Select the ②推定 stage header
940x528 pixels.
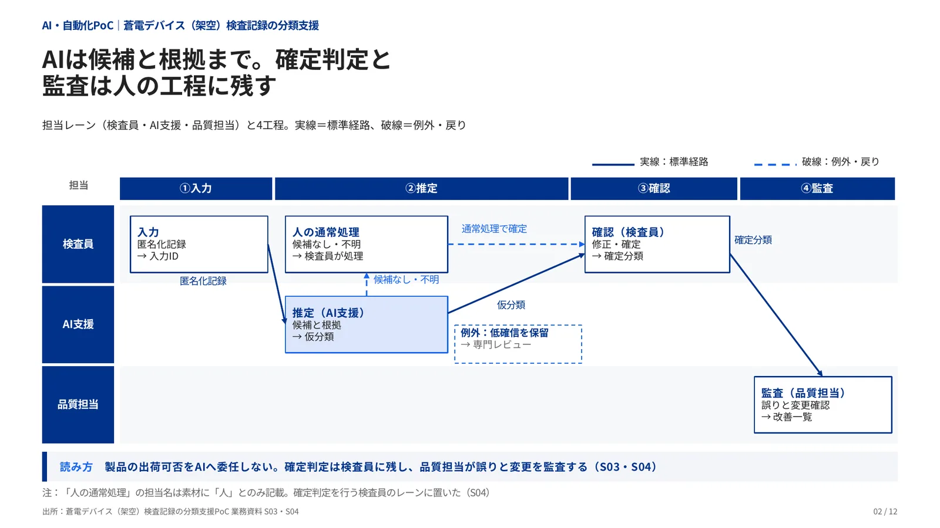(x=421, y=188)
